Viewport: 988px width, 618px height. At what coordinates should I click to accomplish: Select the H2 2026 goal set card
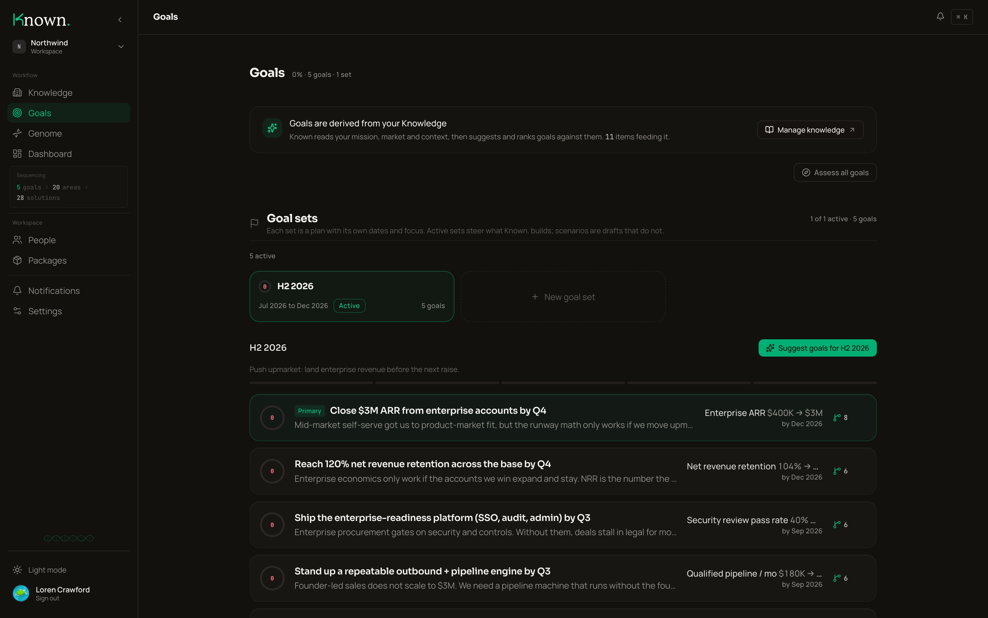[352, 296]
